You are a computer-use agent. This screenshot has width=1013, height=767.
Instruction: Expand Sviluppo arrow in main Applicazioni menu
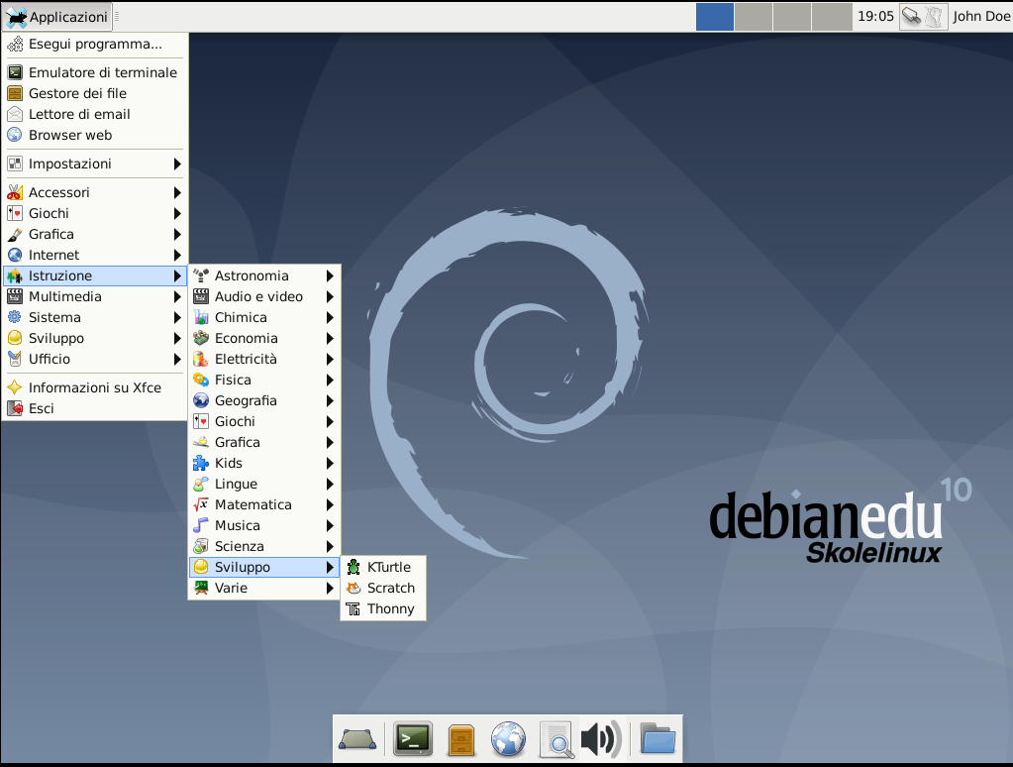coord(177,338)
